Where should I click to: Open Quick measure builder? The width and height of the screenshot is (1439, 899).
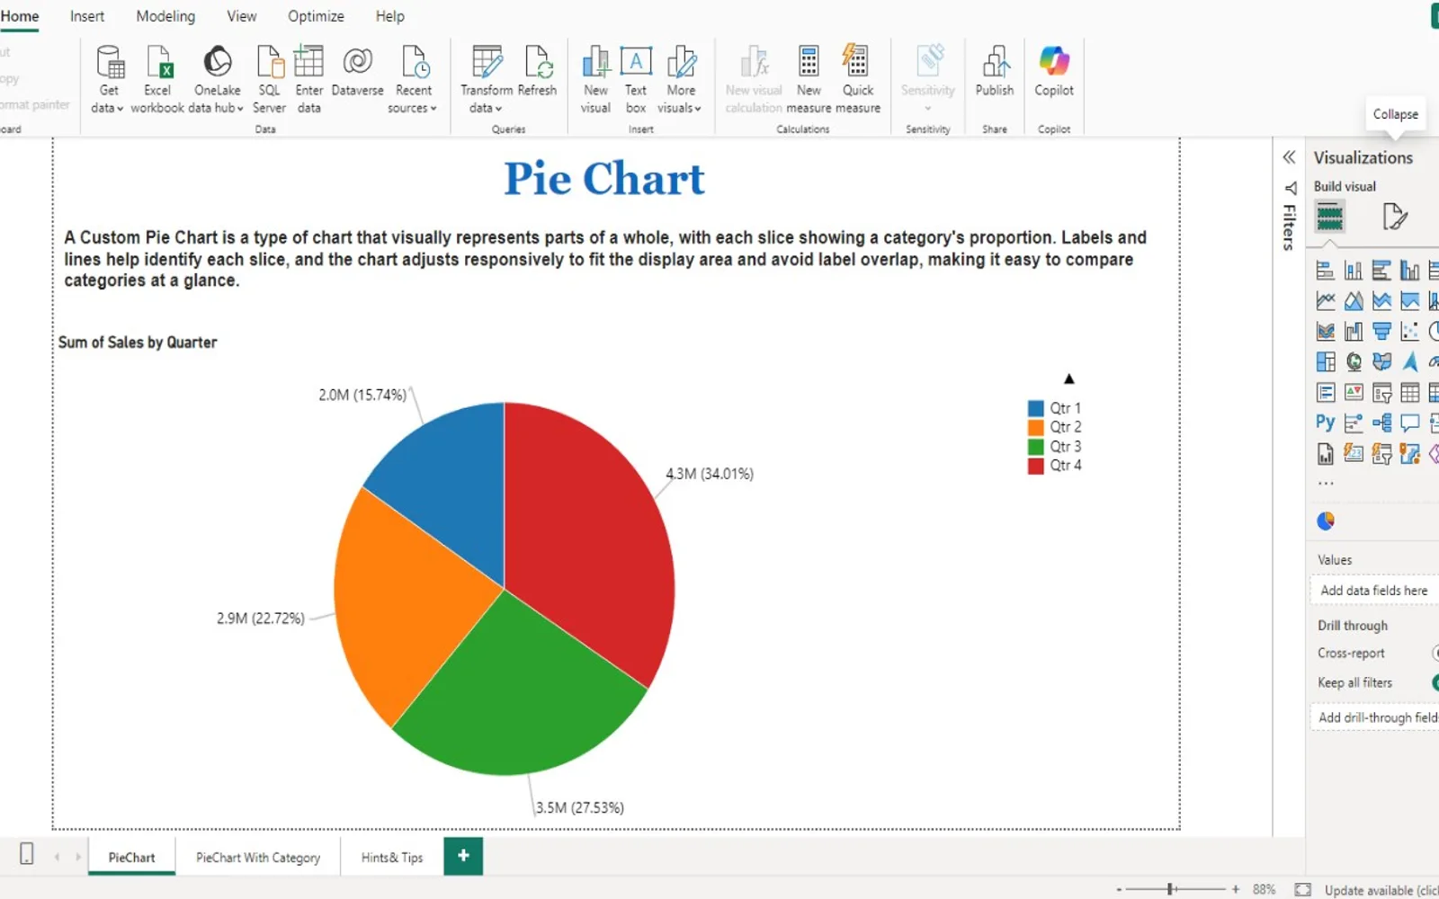858,79
